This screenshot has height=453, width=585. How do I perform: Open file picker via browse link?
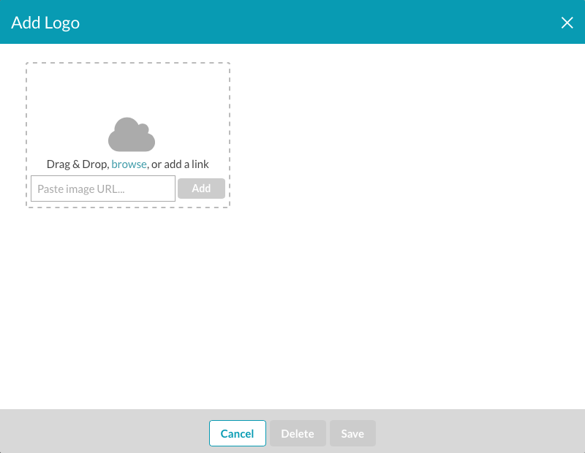pyautogui.click(x=129, y=164)
